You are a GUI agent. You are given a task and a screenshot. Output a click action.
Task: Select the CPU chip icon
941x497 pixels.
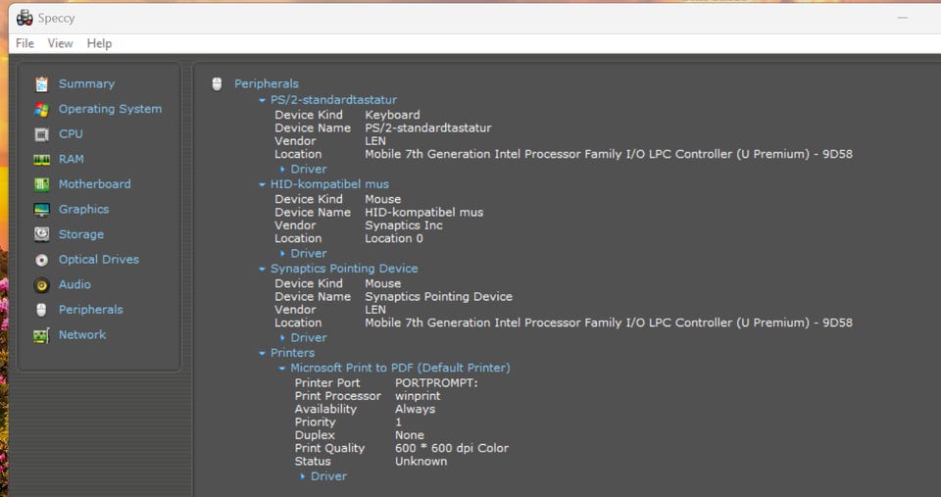click(x=41, y=134)
